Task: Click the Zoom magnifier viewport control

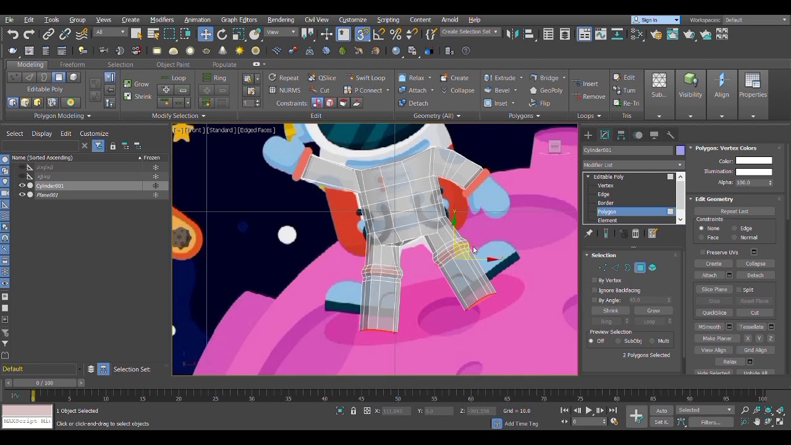Action: (x=745, y=410)
